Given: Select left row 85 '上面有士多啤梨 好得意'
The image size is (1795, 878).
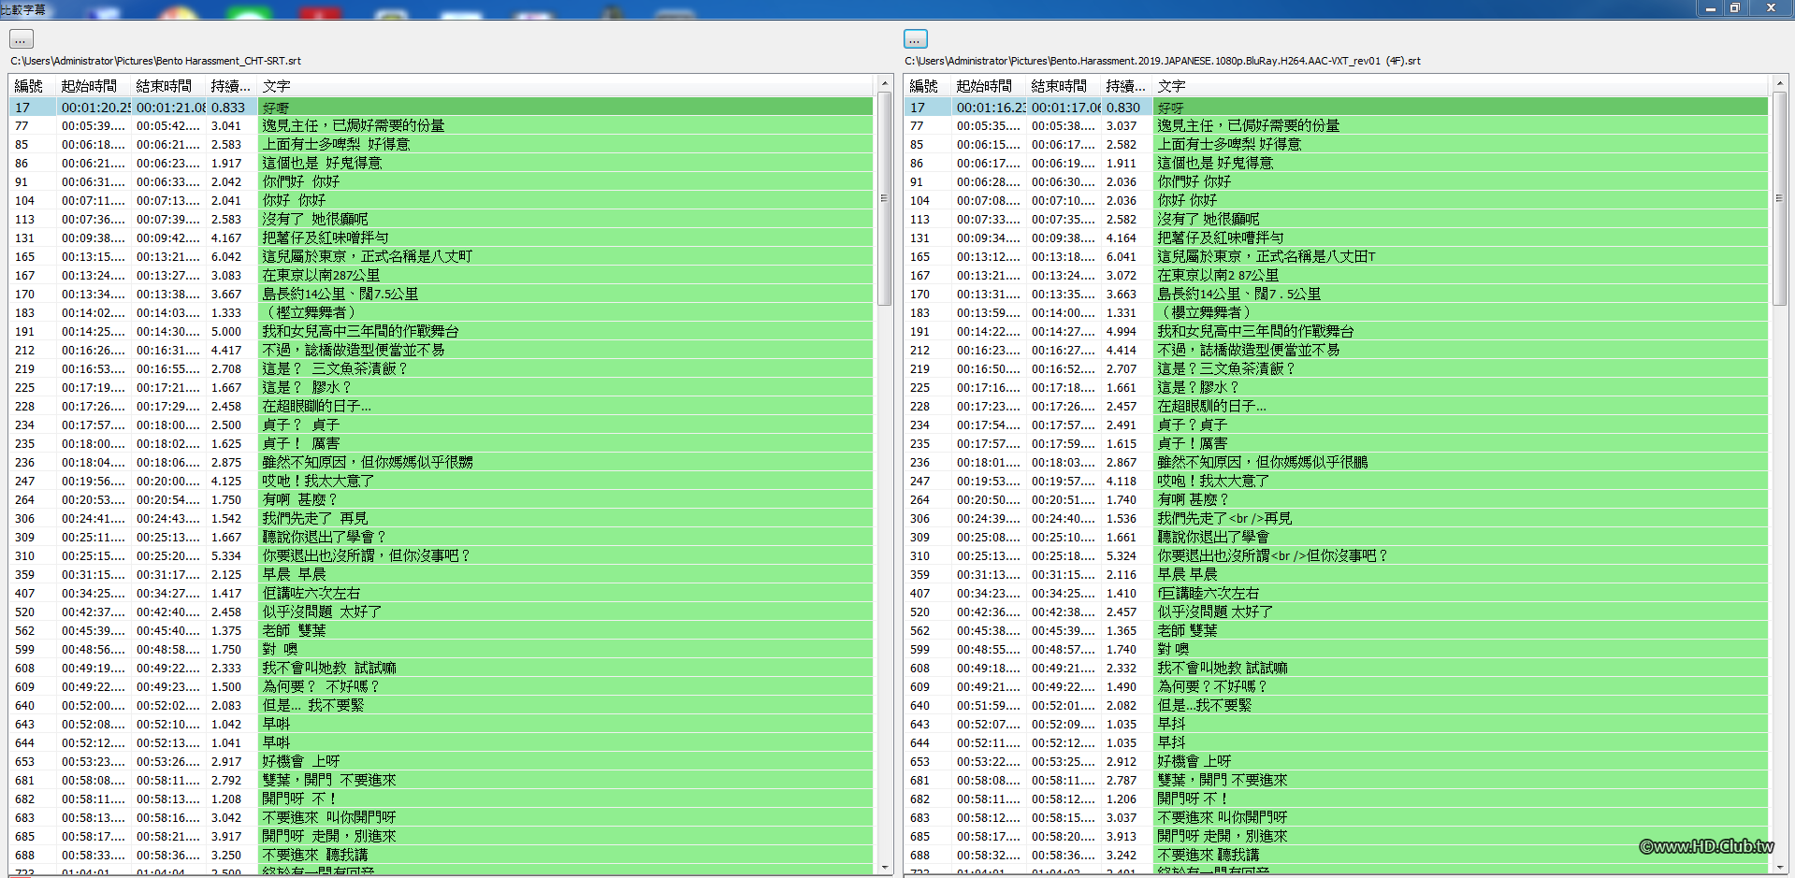Looking at the screenshot, I should point(441,144).
